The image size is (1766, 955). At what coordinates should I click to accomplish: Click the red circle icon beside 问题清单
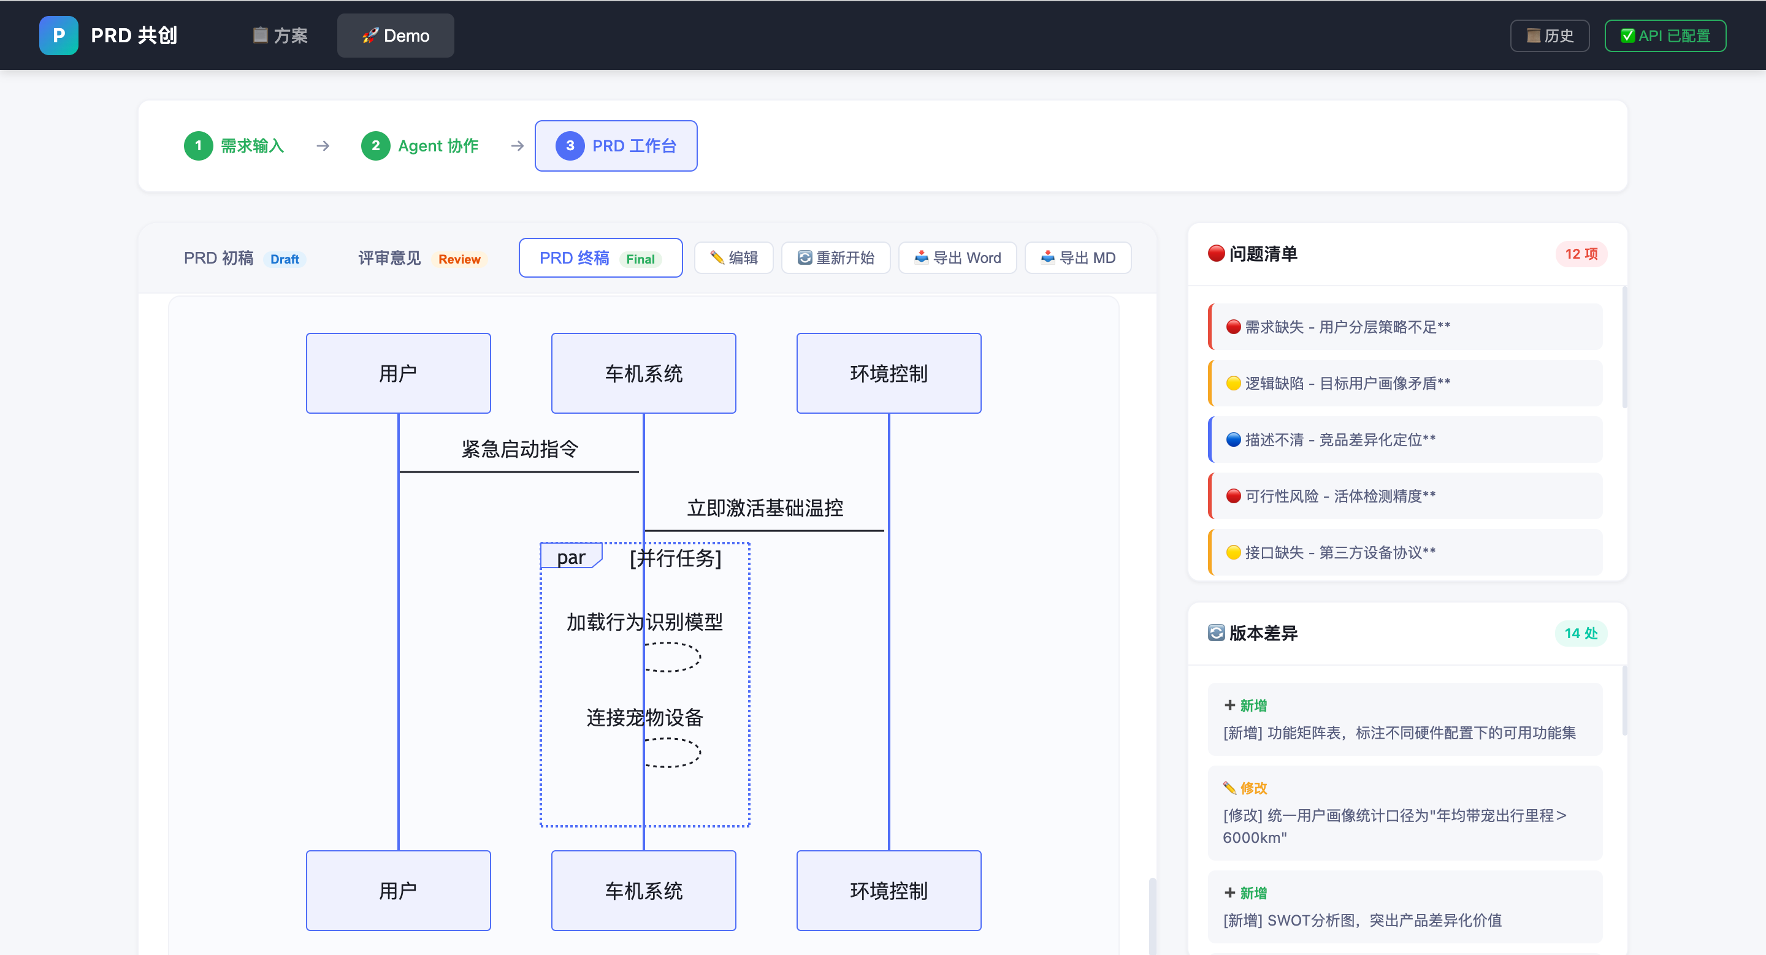point(1216,254)
